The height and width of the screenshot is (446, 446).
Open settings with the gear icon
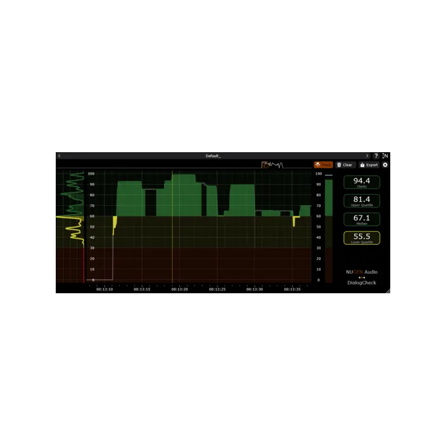385,165
